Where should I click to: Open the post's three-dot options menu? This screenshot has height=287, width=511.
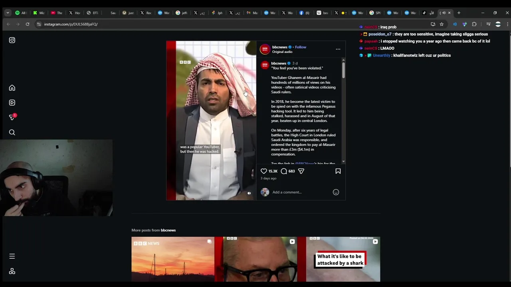coord(338,49)
